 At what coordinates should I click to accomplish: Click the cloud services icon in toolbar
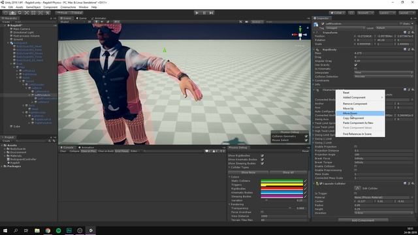coord(351,13)
